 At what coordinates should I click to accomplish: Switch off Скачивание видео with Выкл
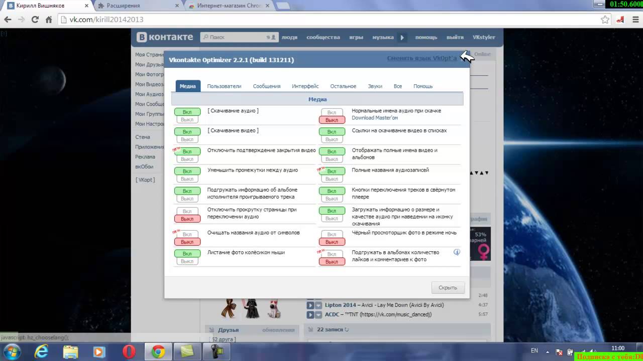(187, 139)
